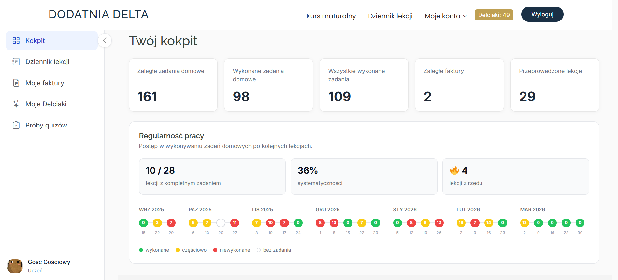Open Moje faktury document icon

(16, 83)
